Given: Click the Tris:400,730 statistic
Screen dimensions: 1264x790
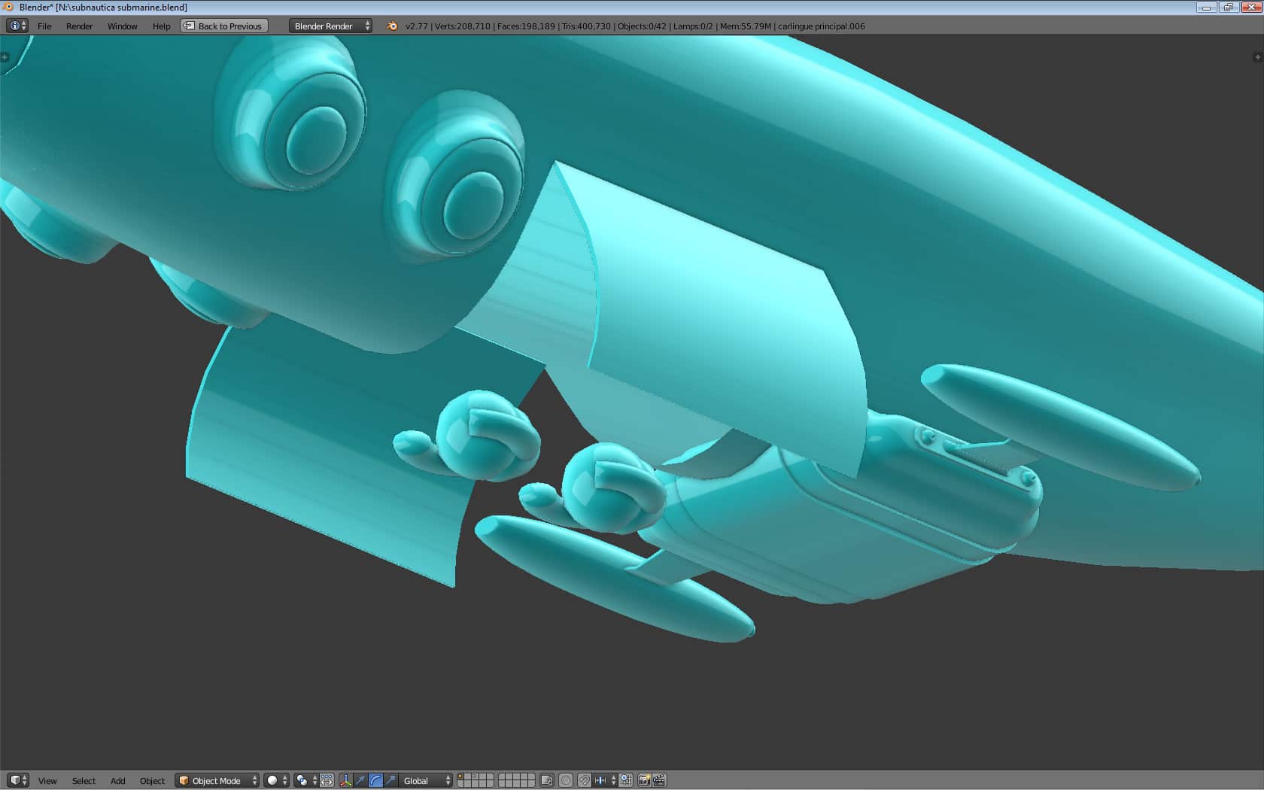Looking at the screenshot, I should click(586, 26).
